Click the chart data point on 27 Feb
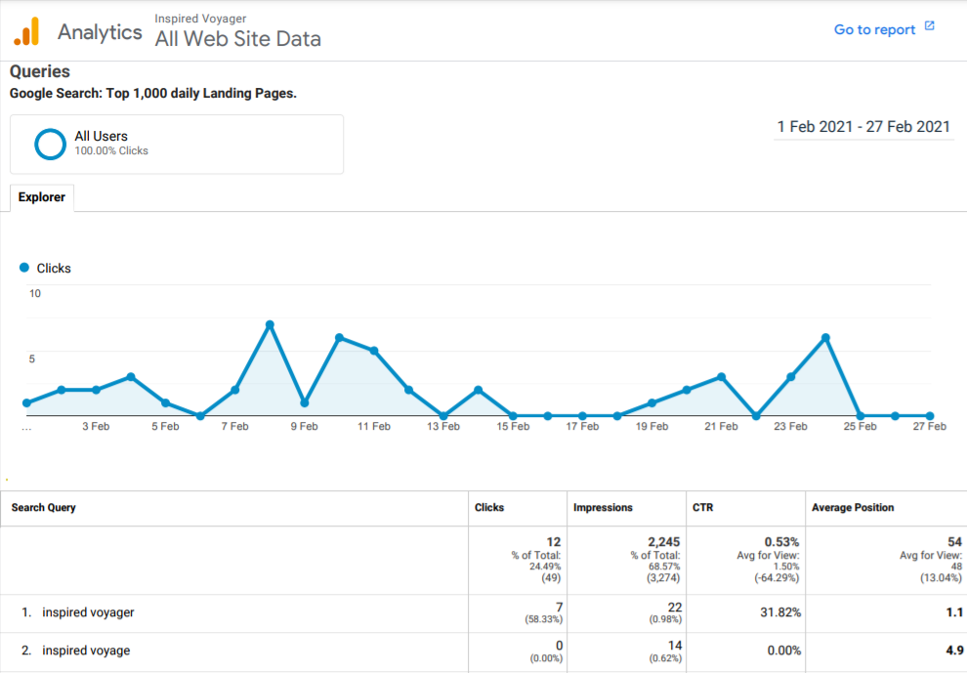Image resolution: width=967 pixels, height=673 pixels. 929,416
